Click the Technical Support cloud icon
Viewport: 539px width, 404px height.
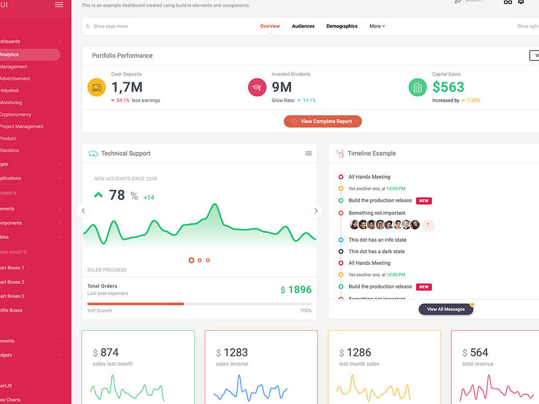click(x=93, y=153)
